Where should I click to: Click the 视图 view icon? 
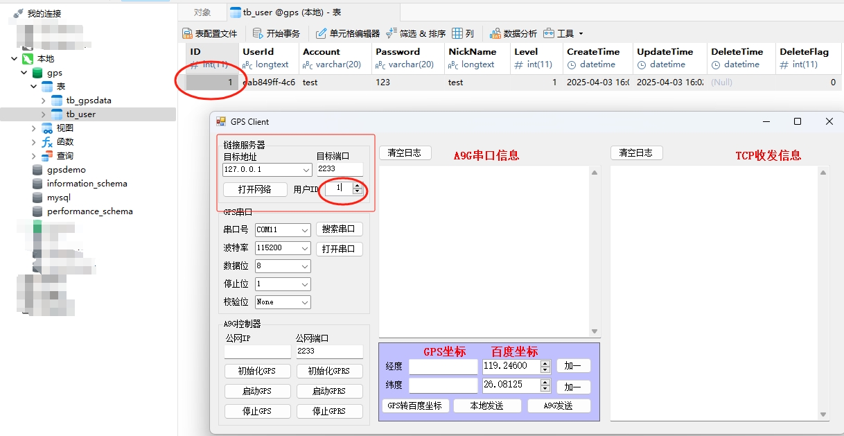point(47,128)
